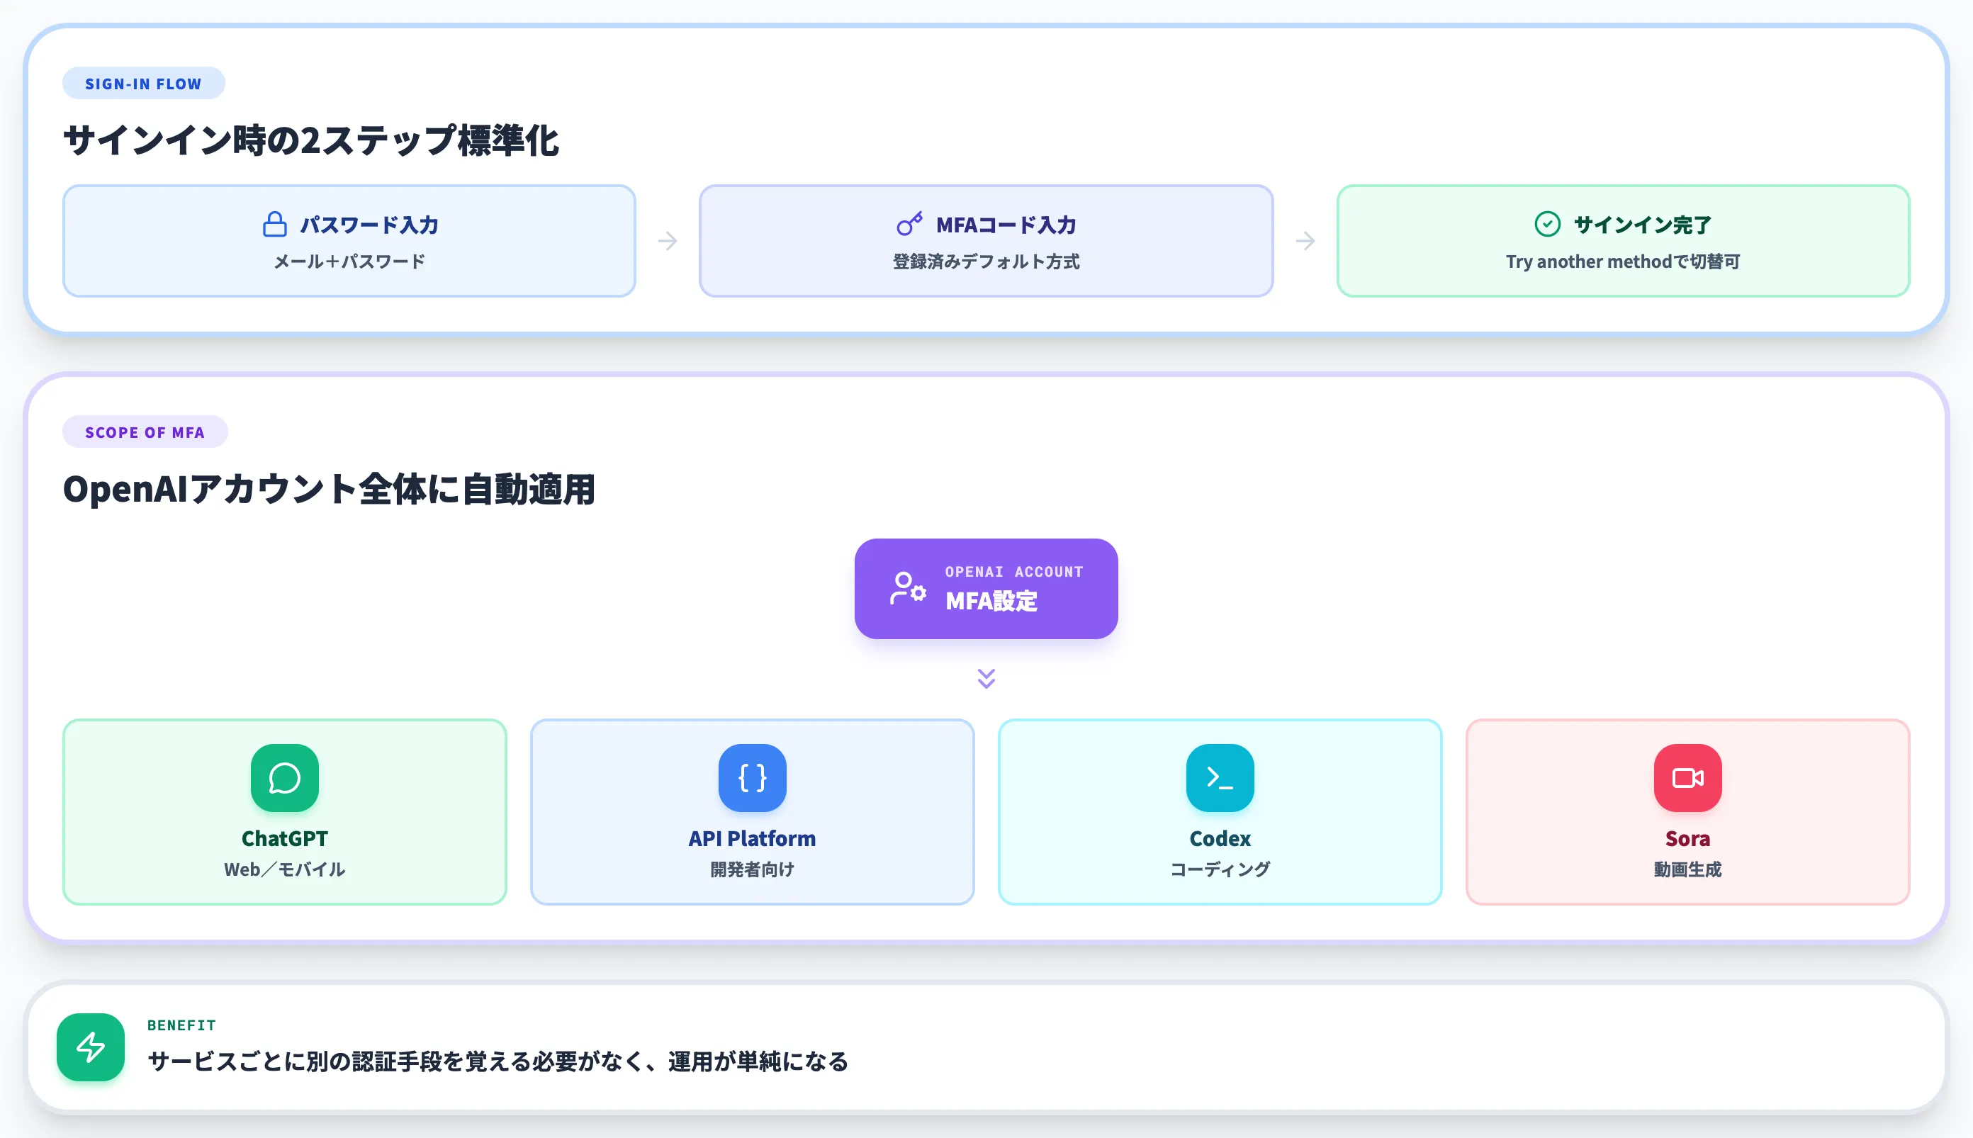
Task: Click the Web／モバイル subtitle
Action: 284,869
